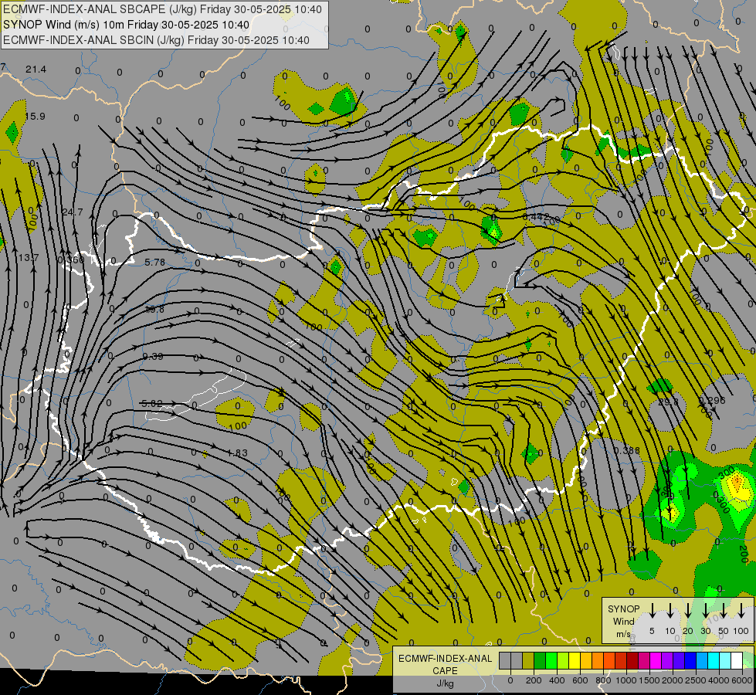The width and height of the screenshot is (756, 695).
Task: Click the 200 tick label on CAPE scale
Action: (534, 680)
